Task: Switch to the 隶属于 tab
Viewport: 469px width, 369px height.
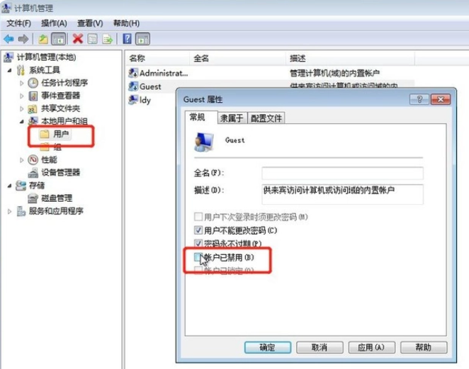Action: click(232, 118)
